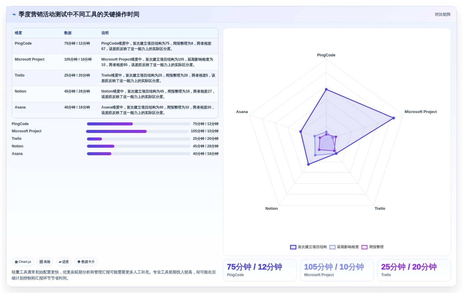Open the PingCode 75分钟 / 12分钟 data card
The width and height of the screenshot is (463, 293).
pyautogui.click(x=260, y=270)
